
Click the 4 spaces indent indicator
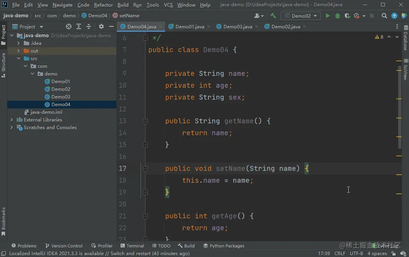coord(377,253)
